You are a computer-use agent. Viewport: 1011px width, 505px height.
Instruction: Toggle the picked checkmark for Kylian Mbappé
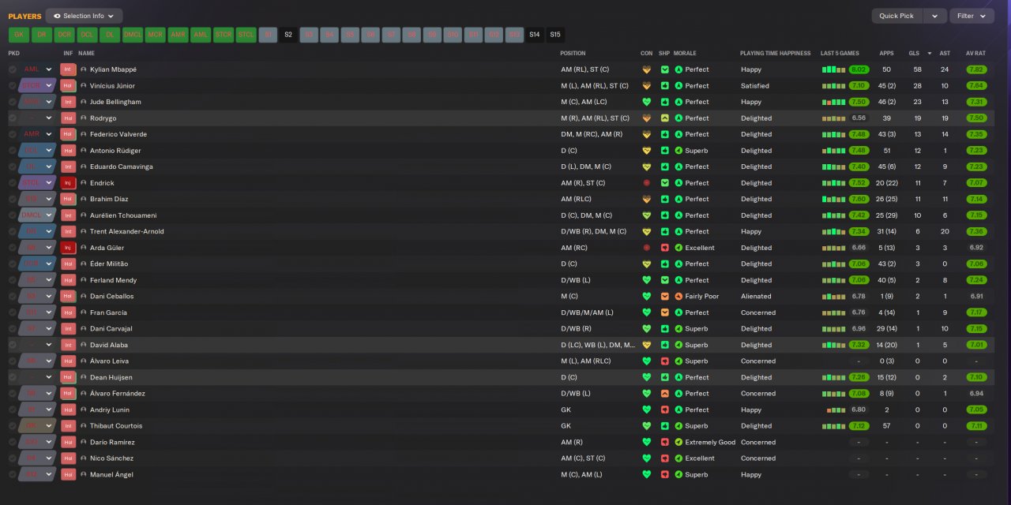coord(13,69)
